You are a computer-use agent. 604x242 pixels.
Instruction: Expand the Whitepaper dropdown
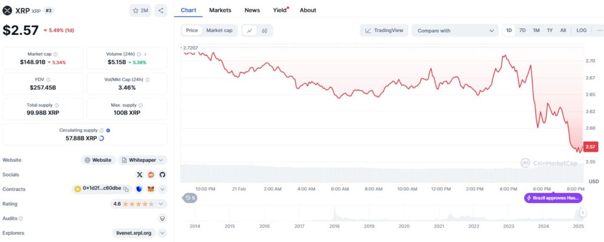click(x=143, y=160)
